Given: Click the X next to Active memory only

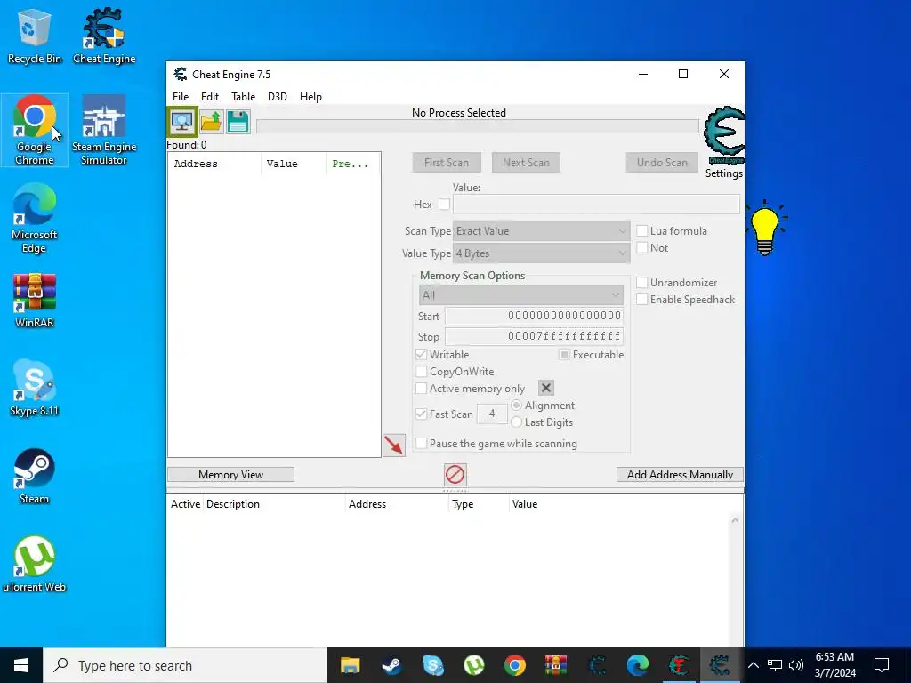Looking at the screenshot, I should [546, 388].
